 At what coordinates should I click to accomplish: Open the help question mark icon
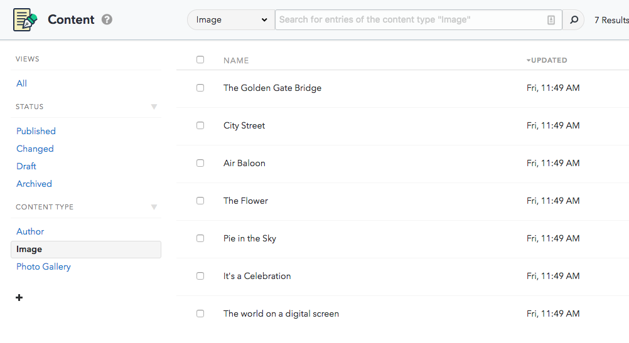(x=107, y=19)
